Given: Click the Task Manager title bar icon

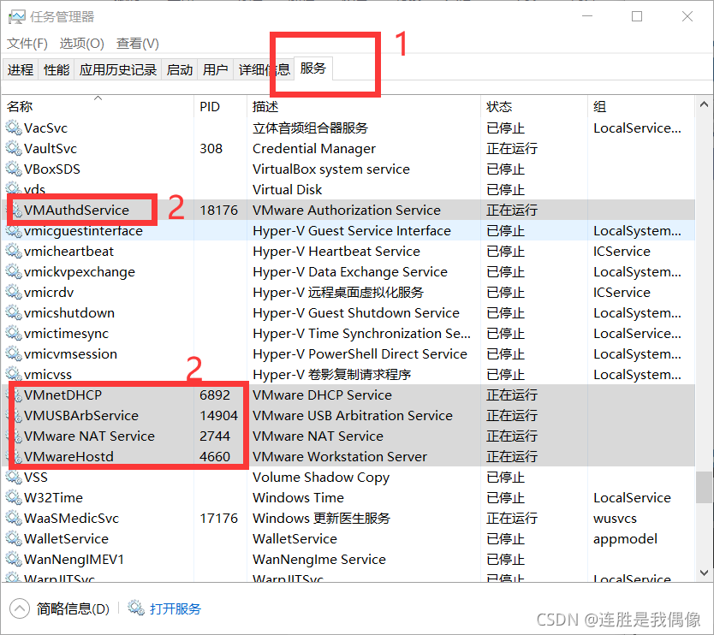Looking at the screenshot, I should coord(17,17).
